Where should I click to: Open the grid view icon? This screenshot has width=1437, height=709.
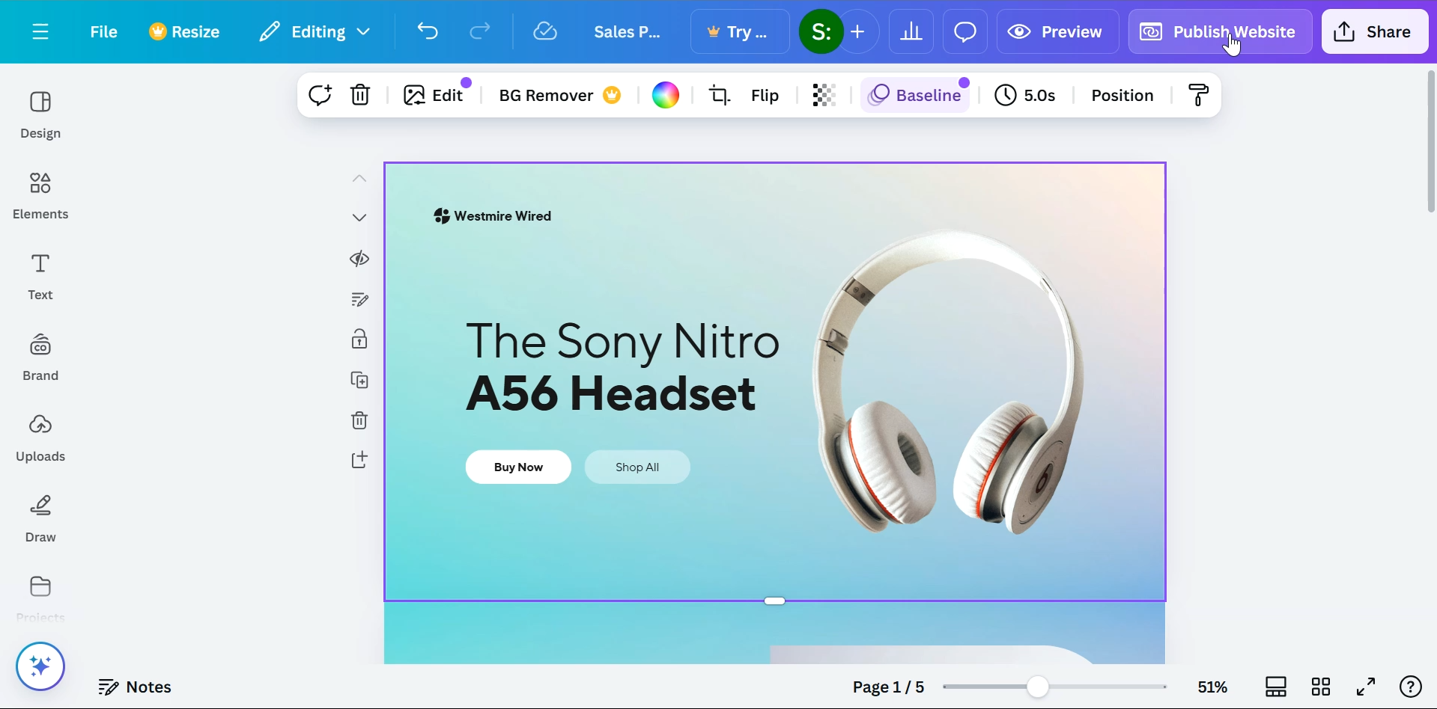pyautogui.click(x=1321, y=687)
